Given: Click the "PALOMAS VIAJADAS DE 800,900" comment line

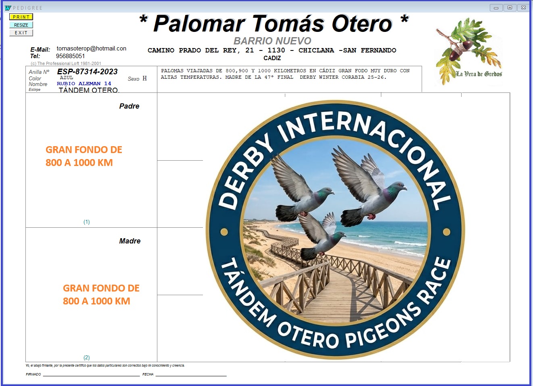Looking at the screenshot, I should coord(285,71).
